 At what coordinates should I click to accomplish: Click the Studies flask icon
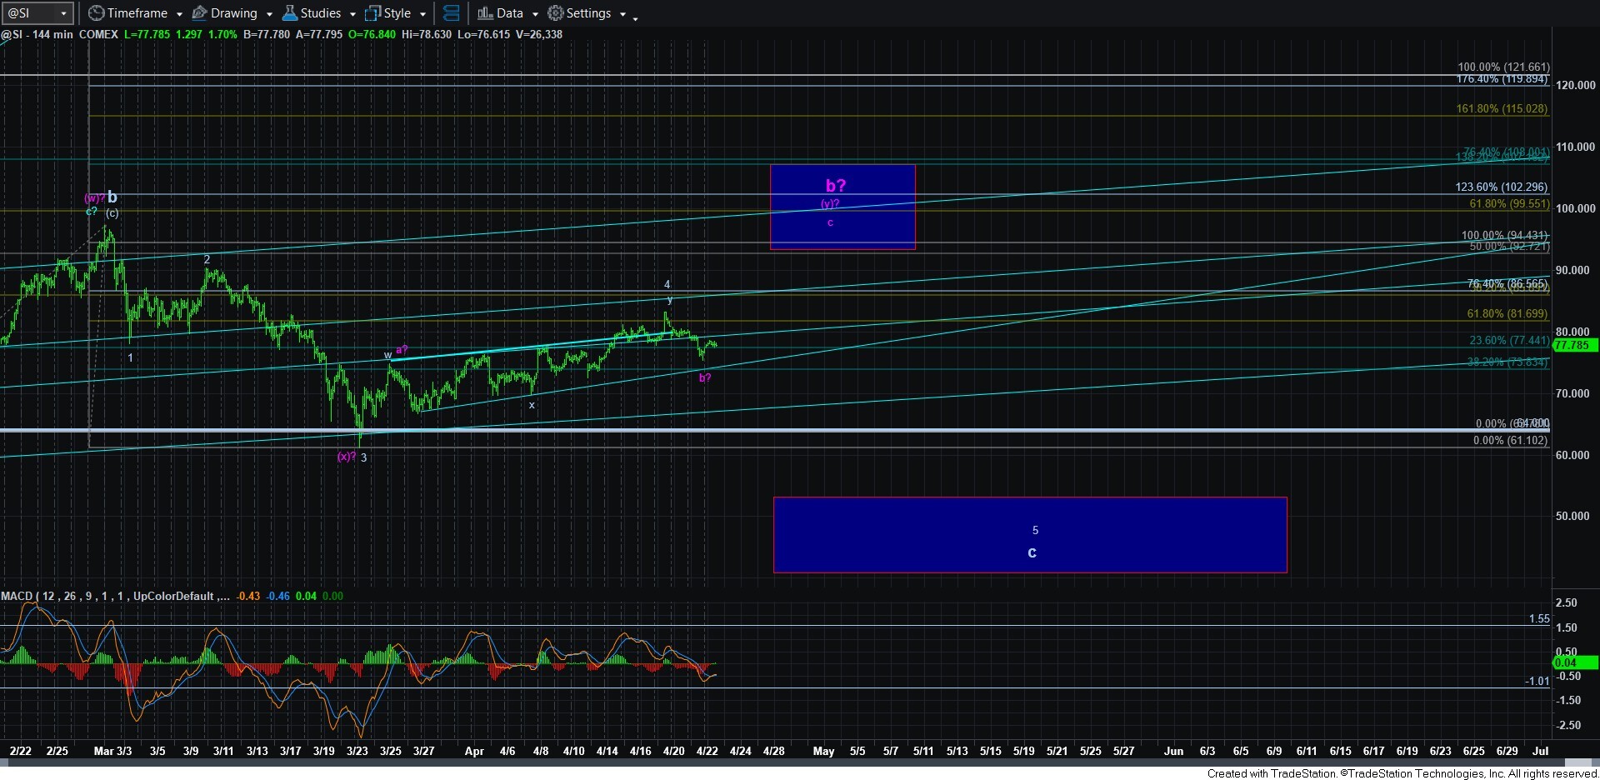[290, 13]
